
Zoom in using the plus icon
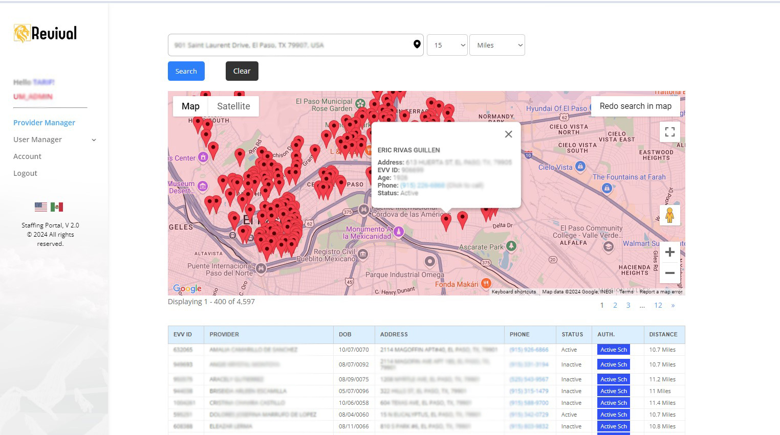pos(670,251)
